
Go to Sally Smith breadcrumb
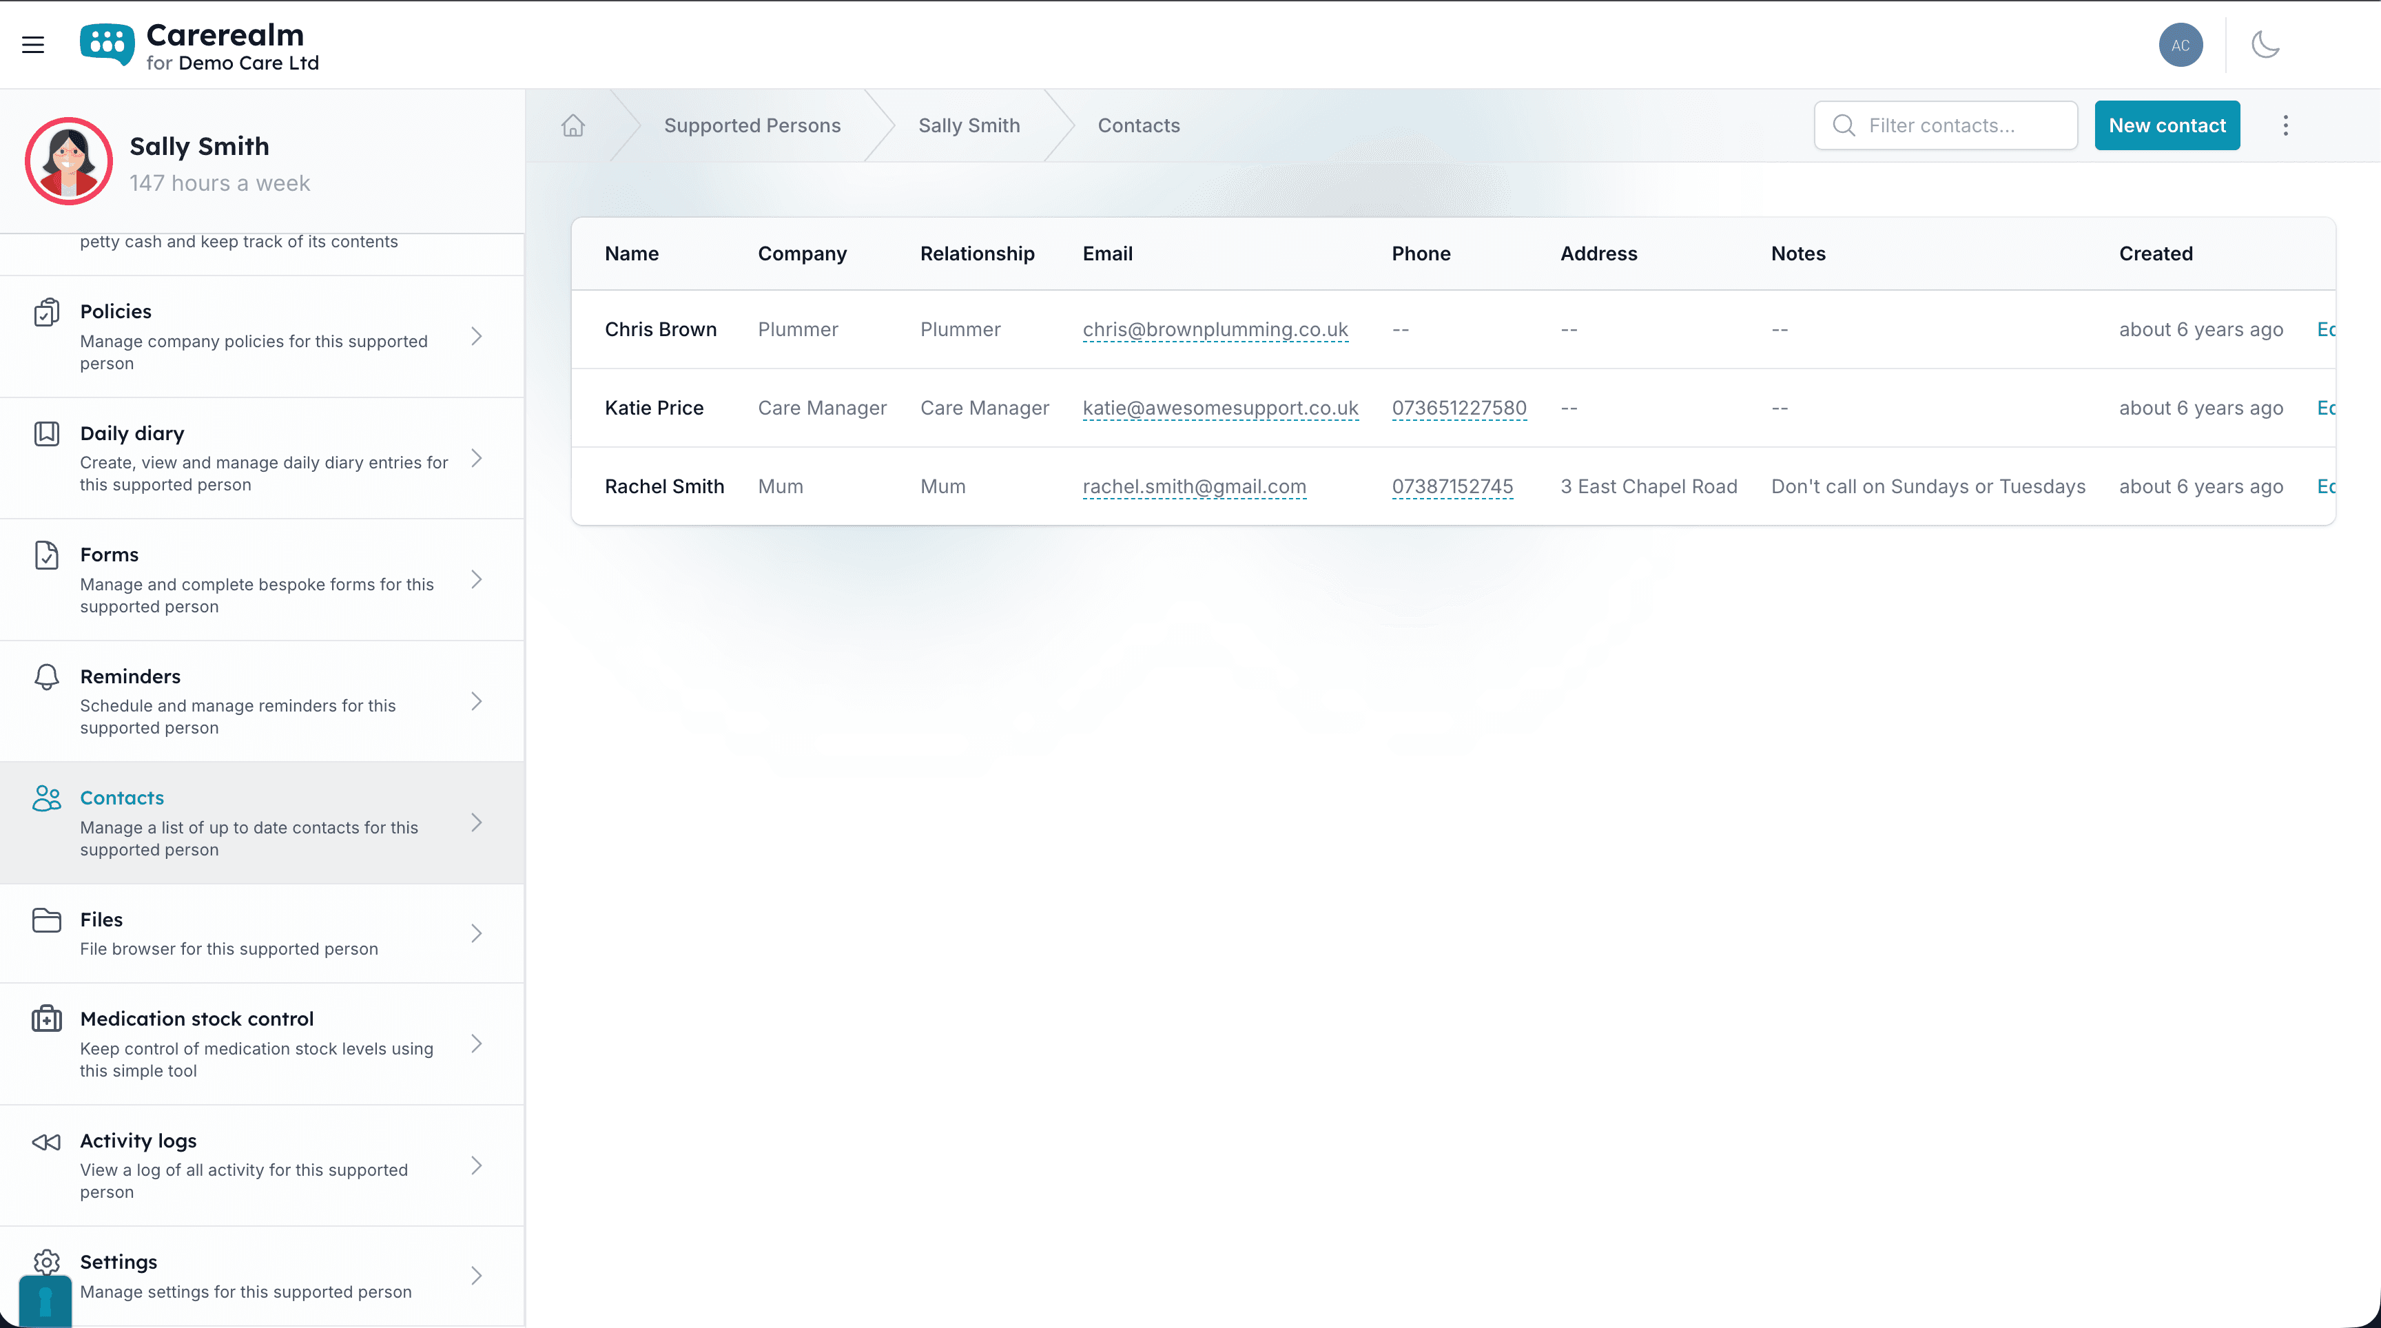969,125
